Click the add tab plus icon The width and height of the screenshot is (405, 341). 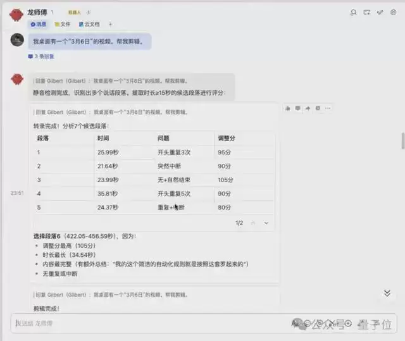tap(110, 24)
